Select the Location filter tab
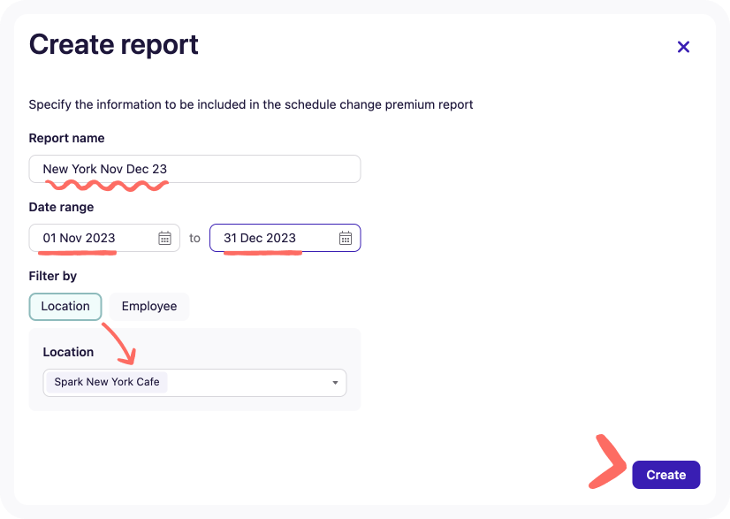 (65, 306)
